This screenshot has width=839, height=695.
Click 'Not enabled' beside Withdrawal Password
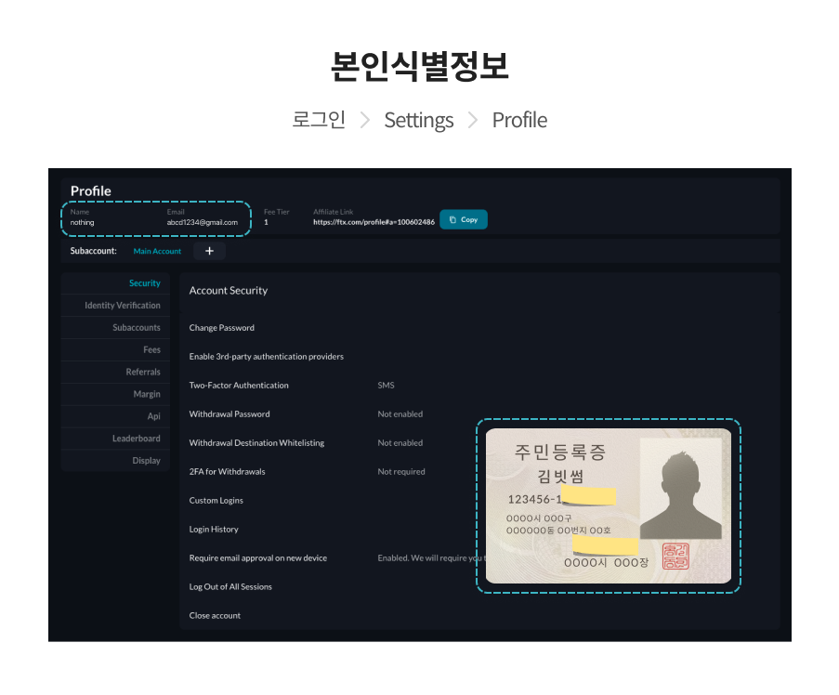coord(400,414)
